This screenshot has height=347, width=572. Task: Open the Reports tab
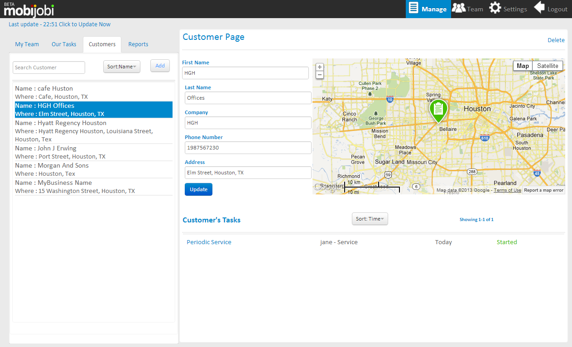coord(138,44)
